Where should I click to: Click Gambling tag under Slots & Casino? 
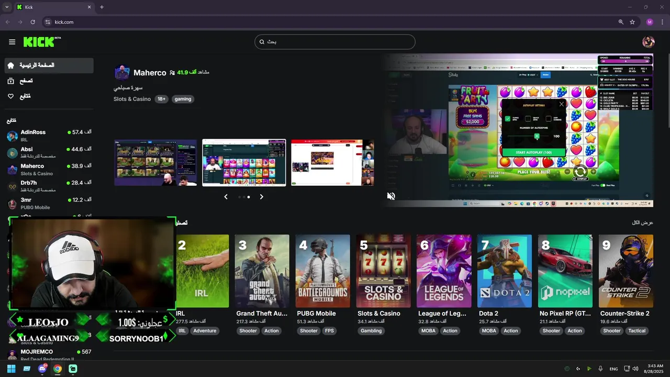(x=371, y=331)
